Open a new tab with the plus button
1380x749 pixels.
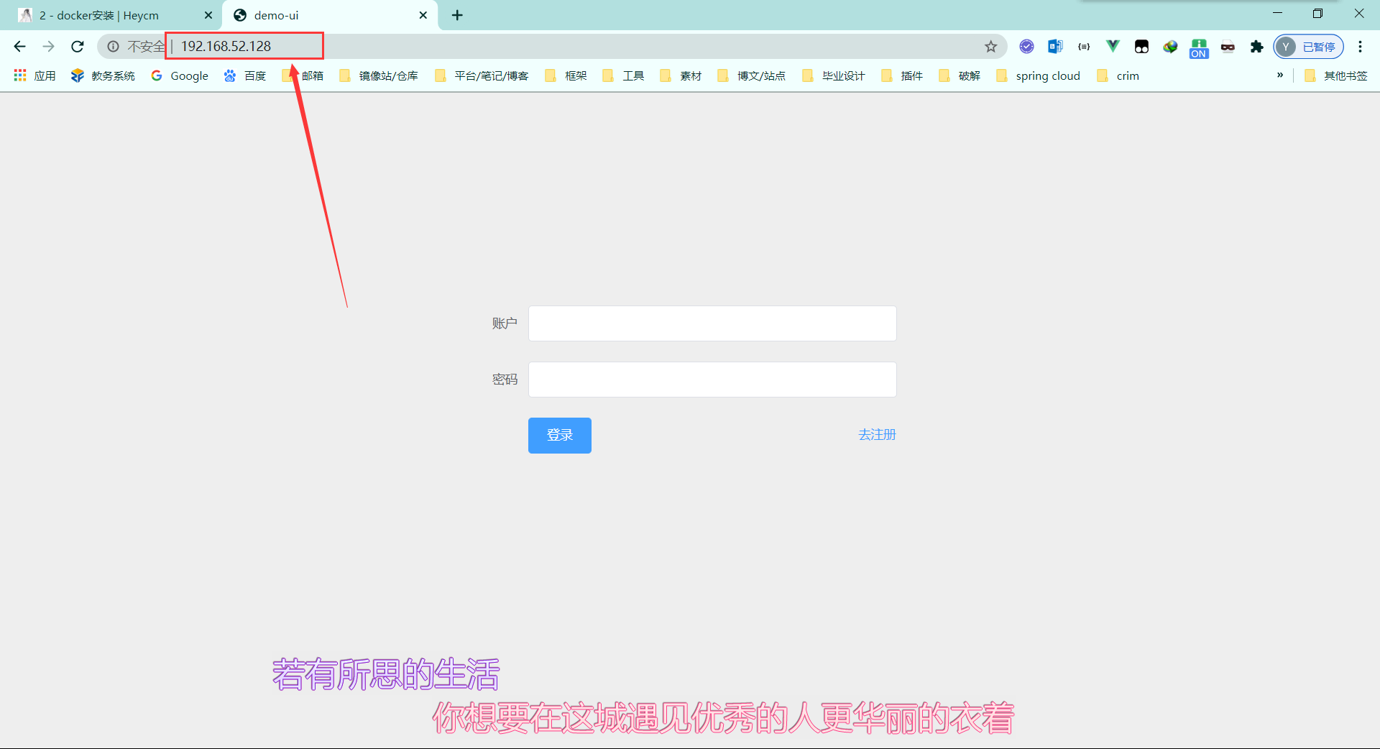click(x=457, y=14)
